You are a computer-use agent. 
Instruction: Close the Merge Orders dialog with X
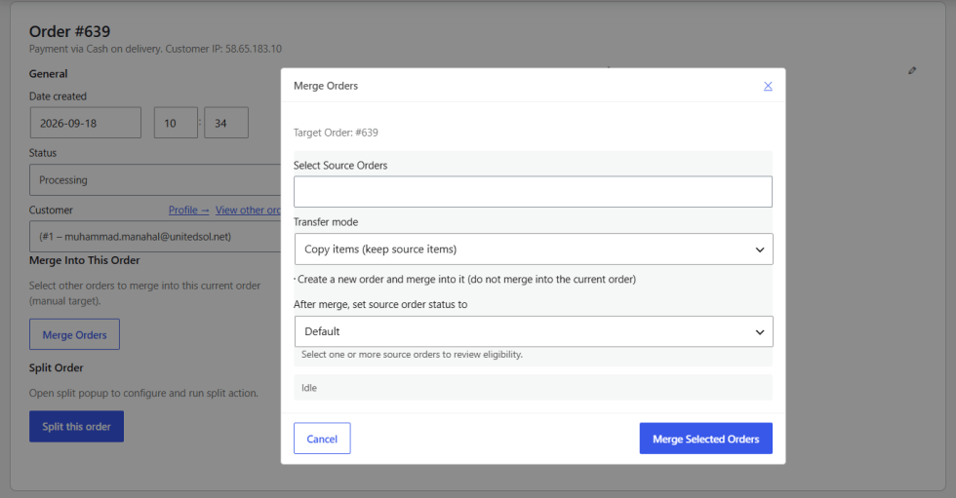pyautogui.click(x=768, y=86)
